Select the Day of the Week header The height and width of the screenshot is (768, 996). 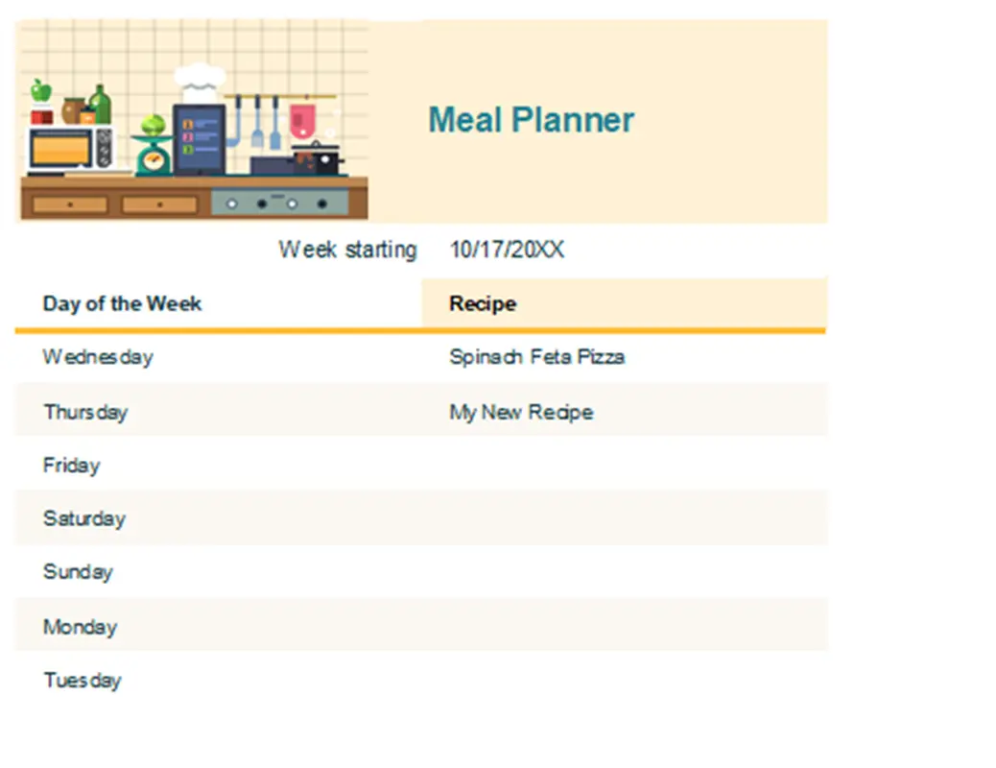pos(122,304)
